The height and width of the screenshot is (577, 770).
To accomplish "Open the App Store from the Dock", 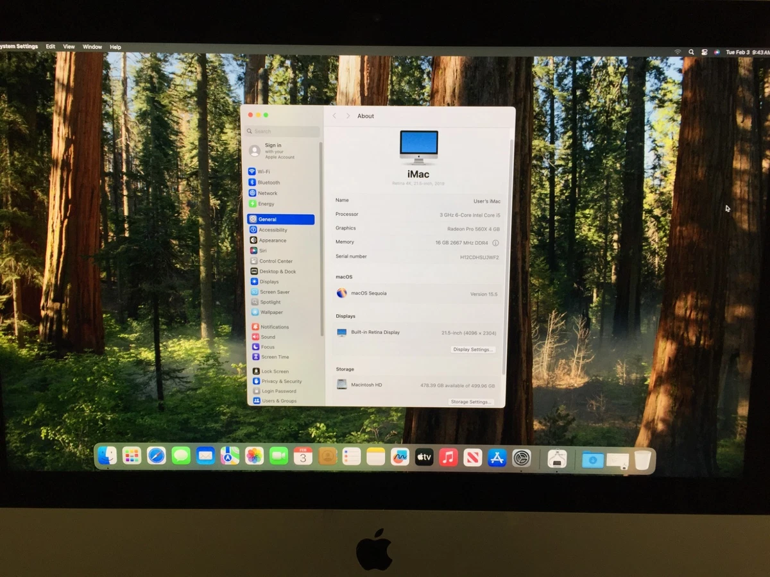I will pos(497,457).
